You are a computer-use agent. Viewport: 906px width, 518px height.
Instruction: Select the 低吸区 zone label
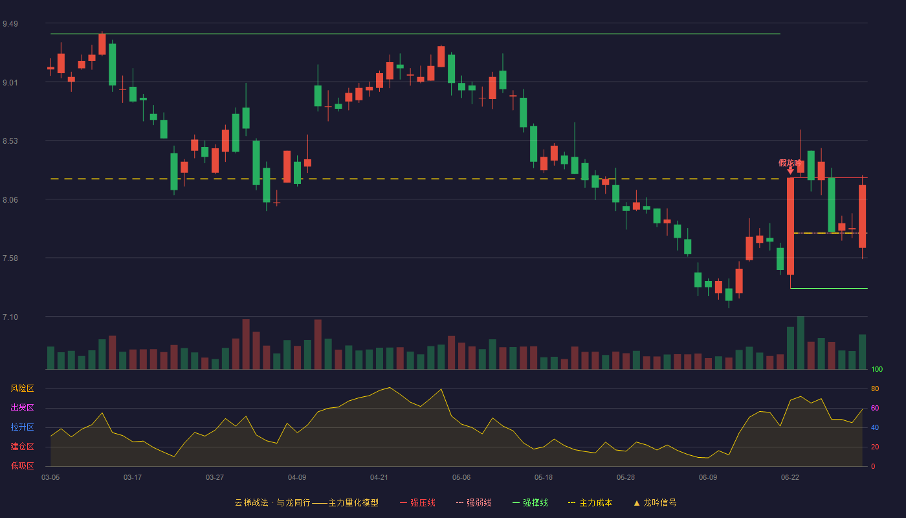pos(22,466)
